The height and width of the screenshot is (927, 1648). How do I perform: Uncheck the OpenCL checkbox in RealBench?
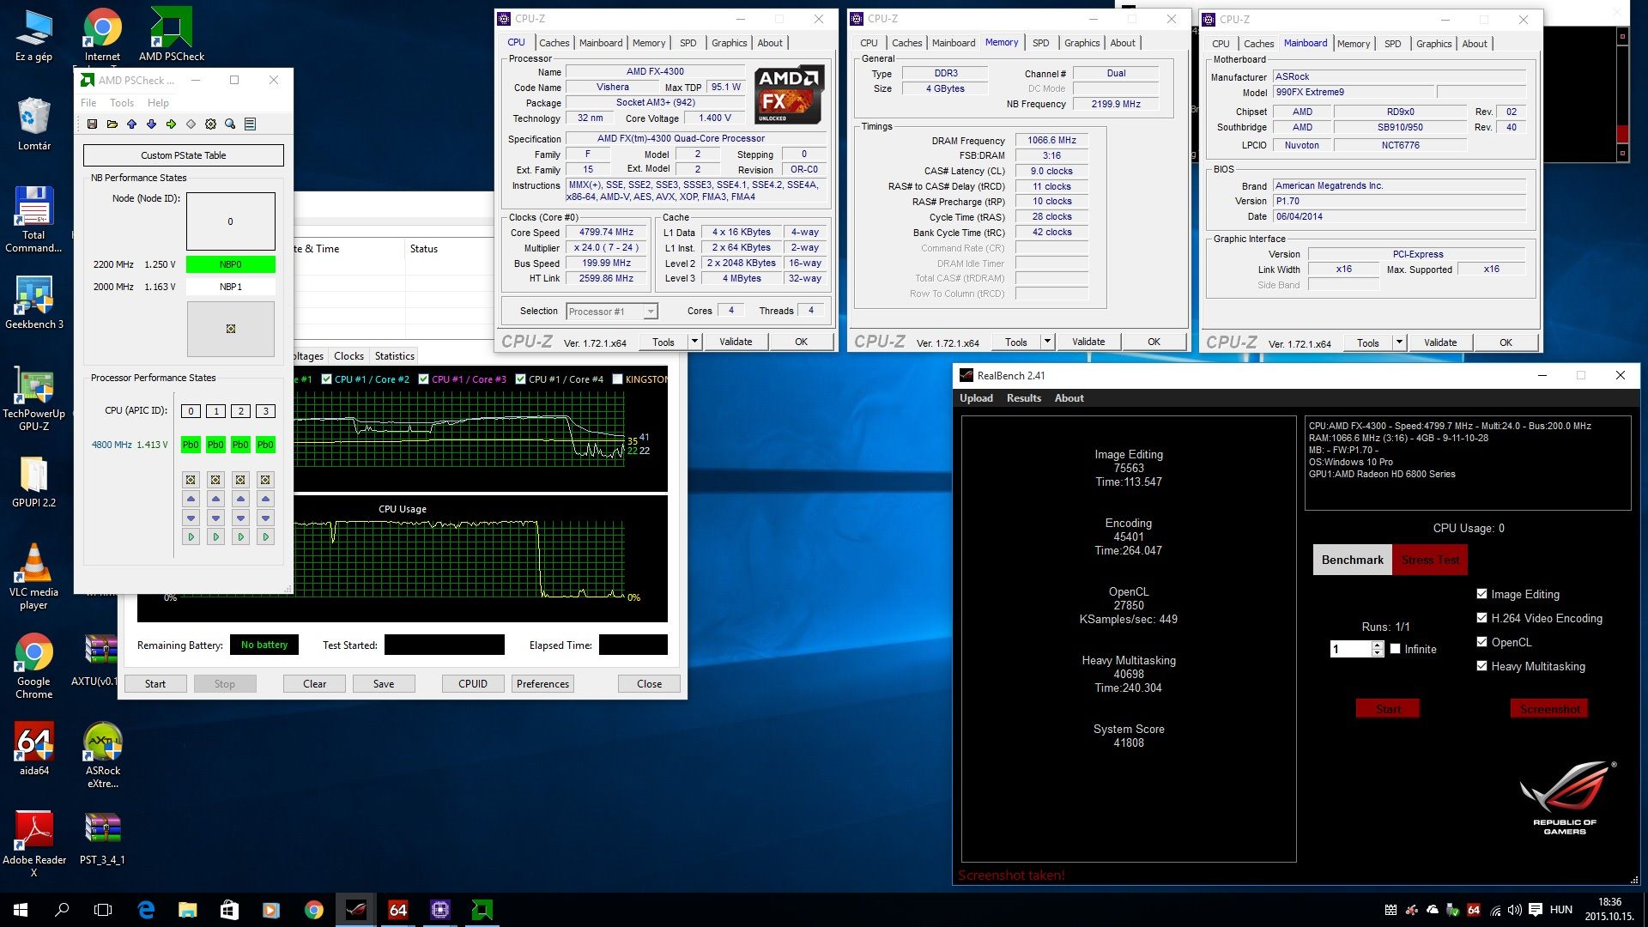(1481, 642)
